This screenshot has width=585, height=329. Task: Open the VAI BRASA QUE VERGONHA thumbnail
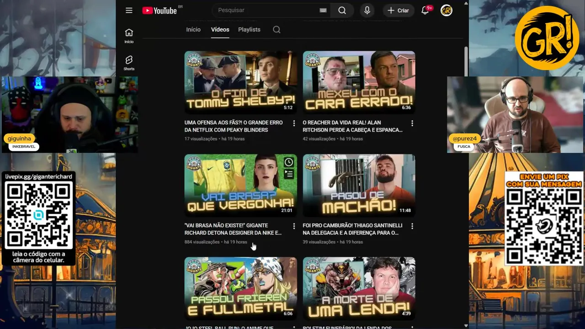point(240,185)
